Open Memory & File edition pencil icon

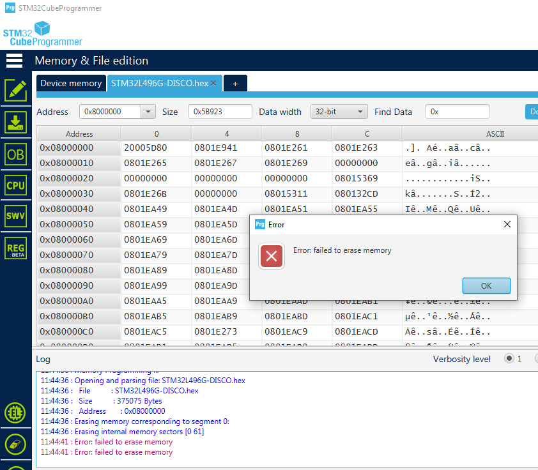pos(16,90)
